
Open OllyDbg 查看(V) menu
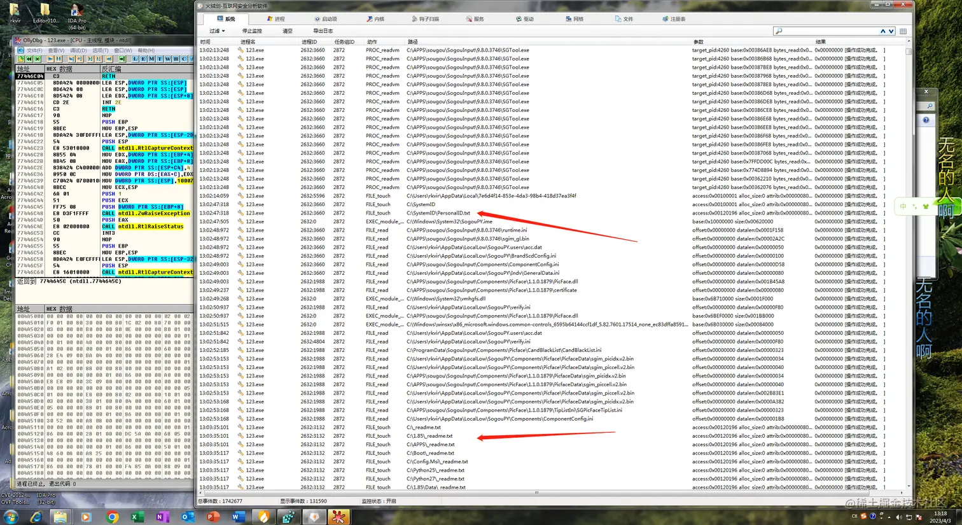[56, 50]
